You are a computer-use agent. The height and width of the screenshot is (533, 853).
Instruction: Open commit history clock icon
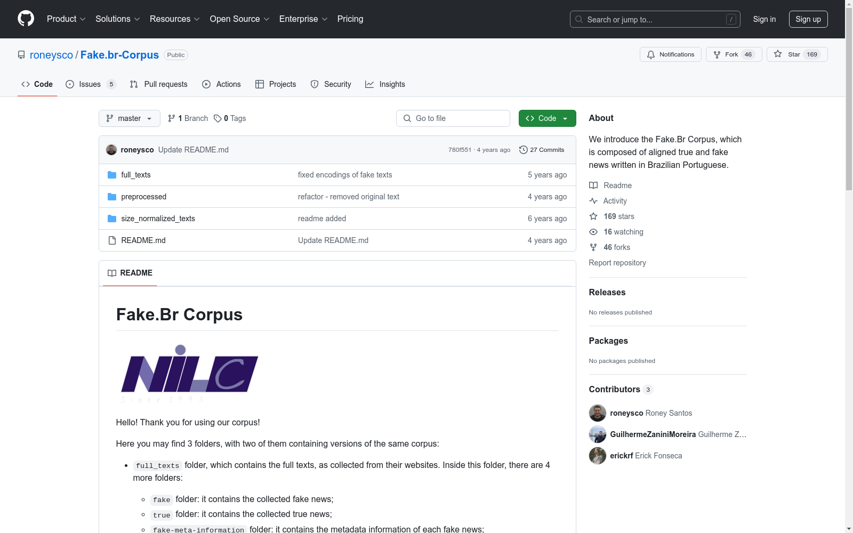pyautogui.click(x=524, y=150)
